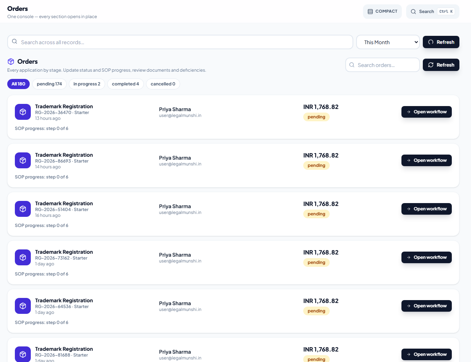The height and width of the screenshot is (362, 471).
Task: Open the This Month period dropdown
Action: tap(388, 42)
